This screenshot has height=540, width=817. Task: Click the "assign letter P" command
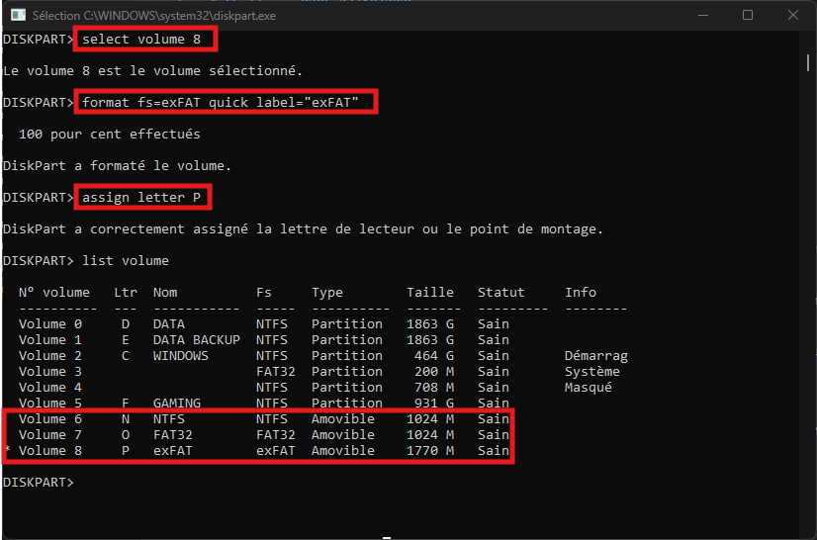(x=144, y=198)
